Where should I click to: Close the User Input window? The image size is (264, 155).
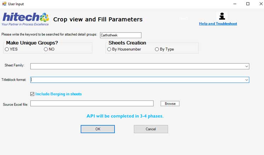(x=258, y=4)
